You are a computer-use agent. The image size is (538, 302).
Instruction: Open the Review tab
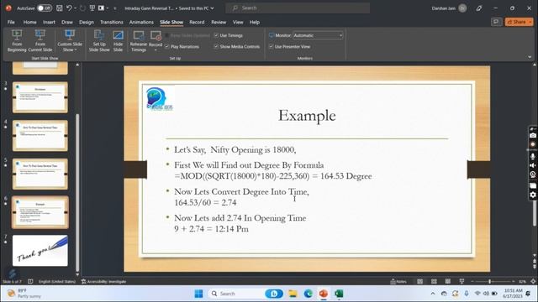coord(219,23)
